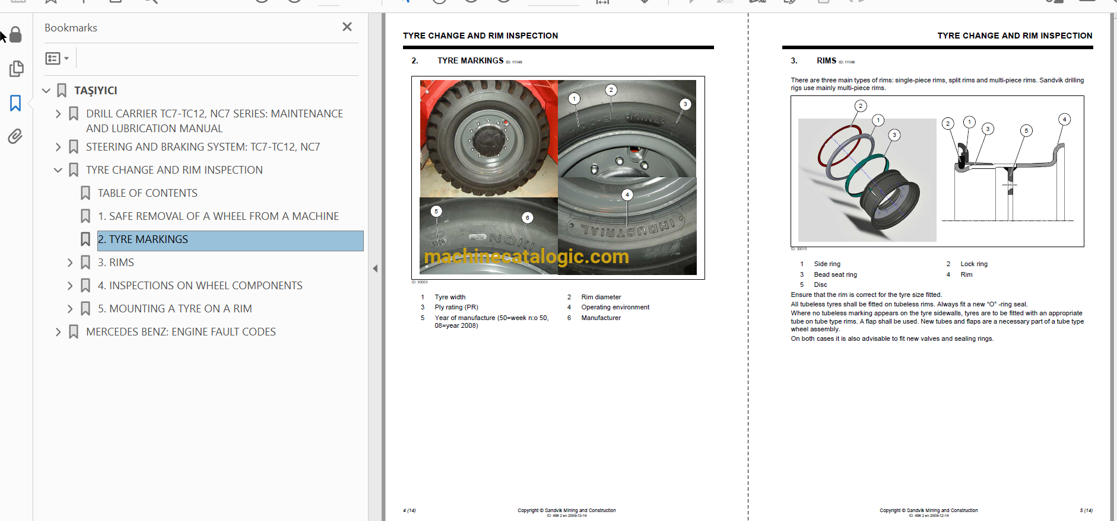Expand the 4. INSPECTIONS ON WHEEL COMPONENTS node
The height and width of the screenshot is (521, 1117).
(70, 286)
